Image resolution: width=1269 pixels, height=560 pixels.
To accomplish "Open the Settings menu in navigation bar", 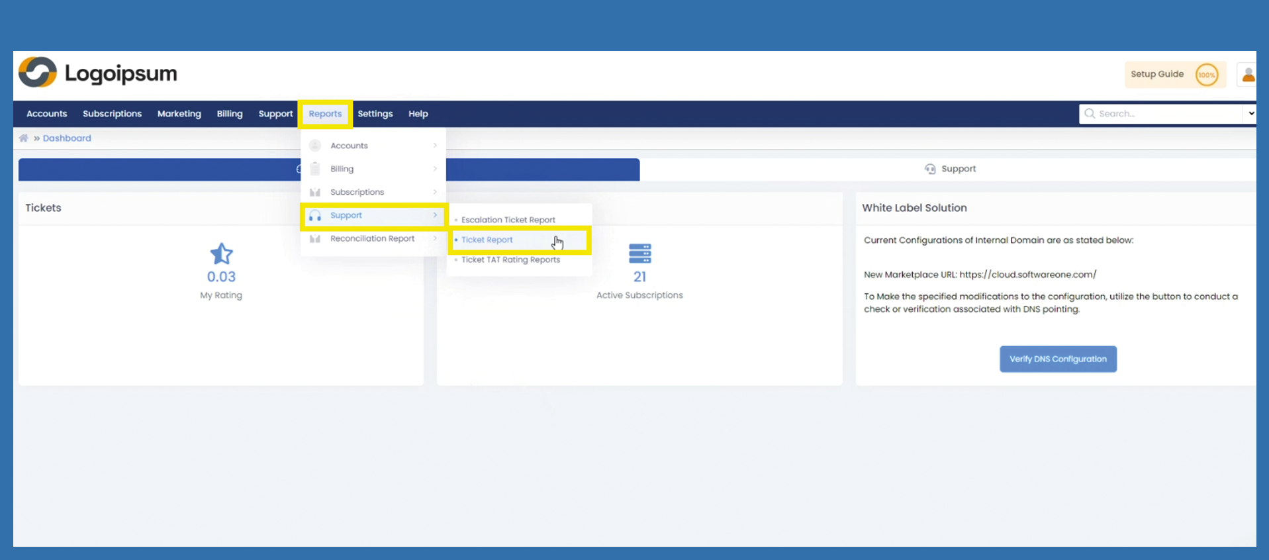I will [375, 114].
